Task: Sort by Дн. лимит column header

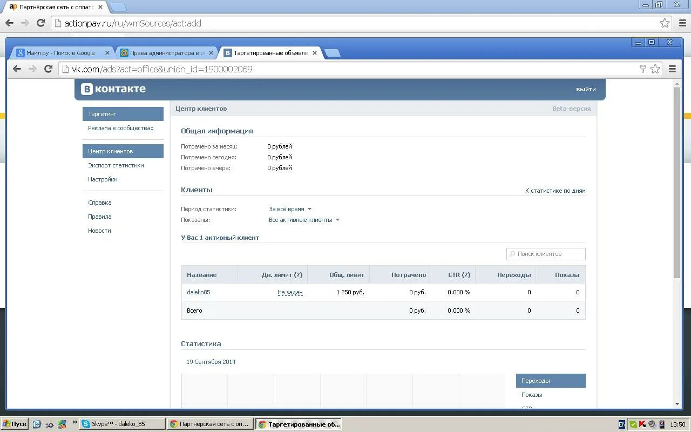Action: tap(273, 275)
